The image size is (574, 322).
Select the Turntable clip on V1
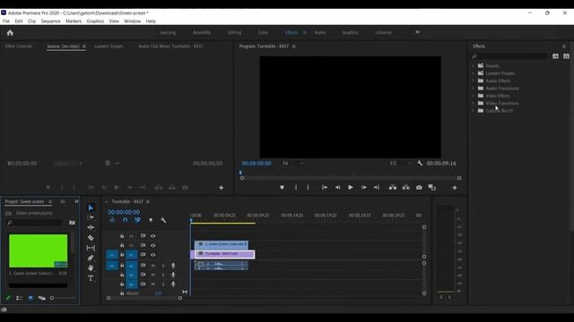(x=223, y=254)
